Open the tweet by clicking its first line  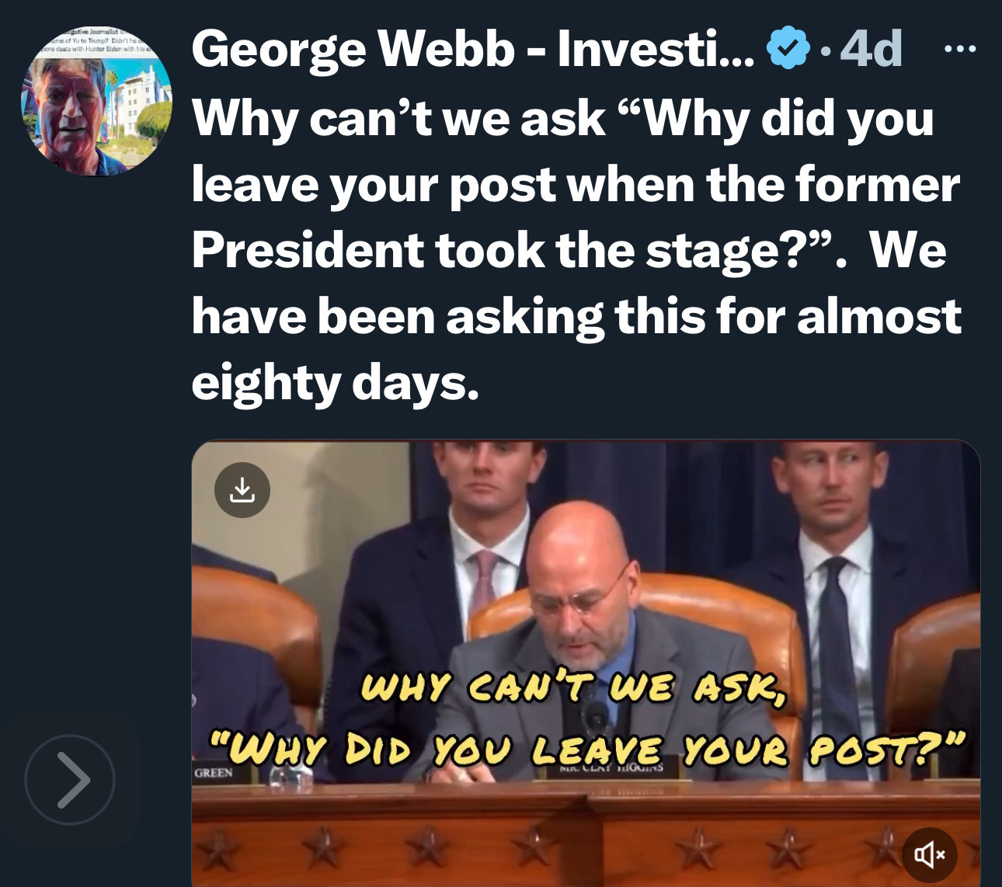562,119
